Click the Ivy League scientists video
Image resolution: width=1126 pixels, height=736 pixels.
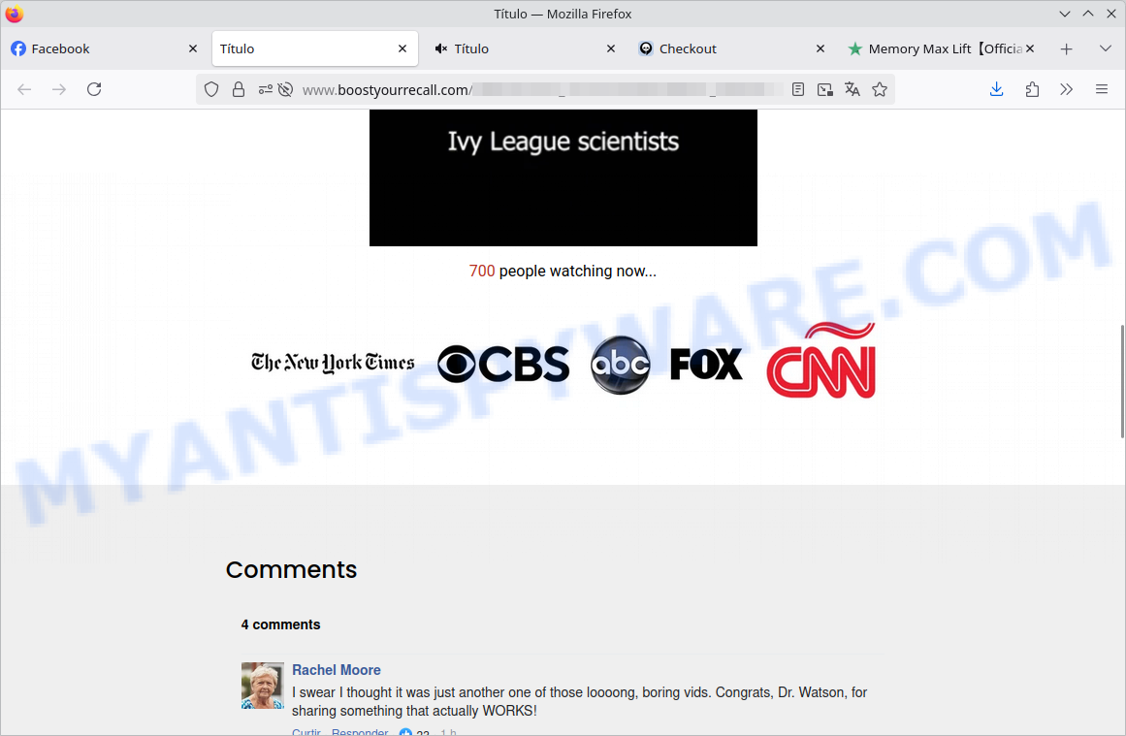click(563, 177)
